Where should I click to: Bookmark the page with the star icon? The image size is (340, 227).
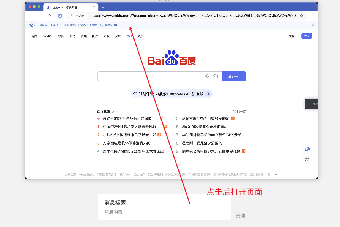pyautogui.click(x=302, y=16)
